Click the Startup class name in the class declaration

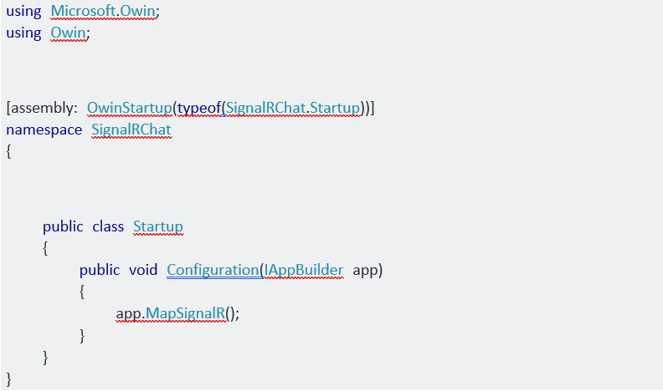point(157,226)
